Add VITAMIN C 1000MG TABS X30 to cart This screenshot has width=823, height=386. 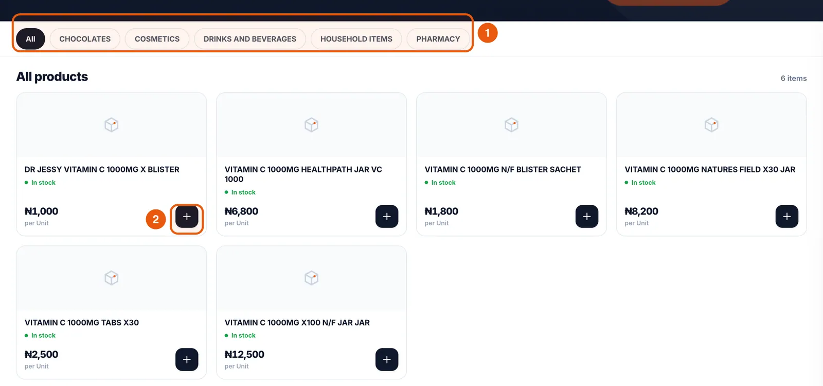coord(187,359)
